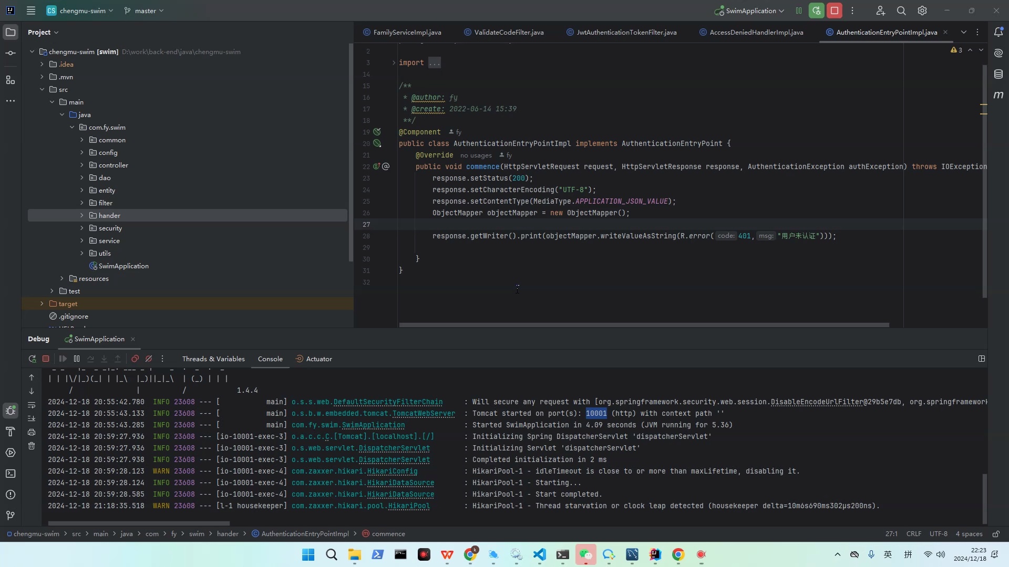Open Chrome from the Windows taskbar

[x=678, y=555]
